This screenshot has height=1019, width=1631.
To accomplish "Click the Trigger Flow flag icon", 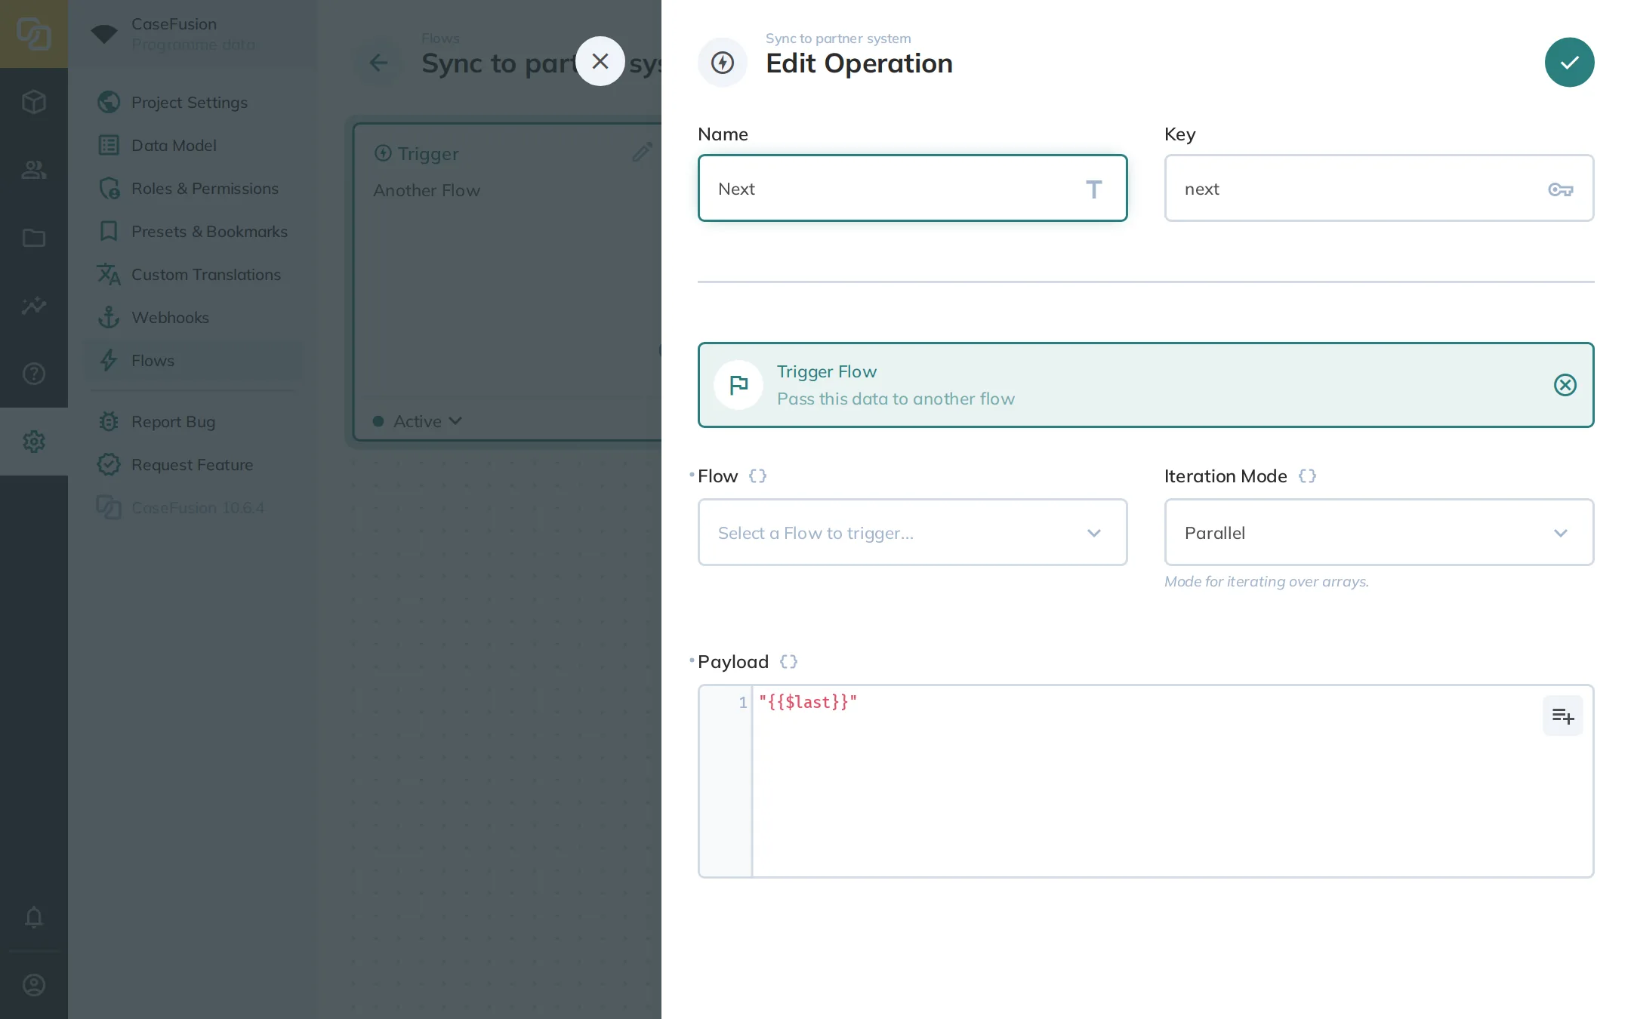I will pyautogui.click(x=738, y=385).
